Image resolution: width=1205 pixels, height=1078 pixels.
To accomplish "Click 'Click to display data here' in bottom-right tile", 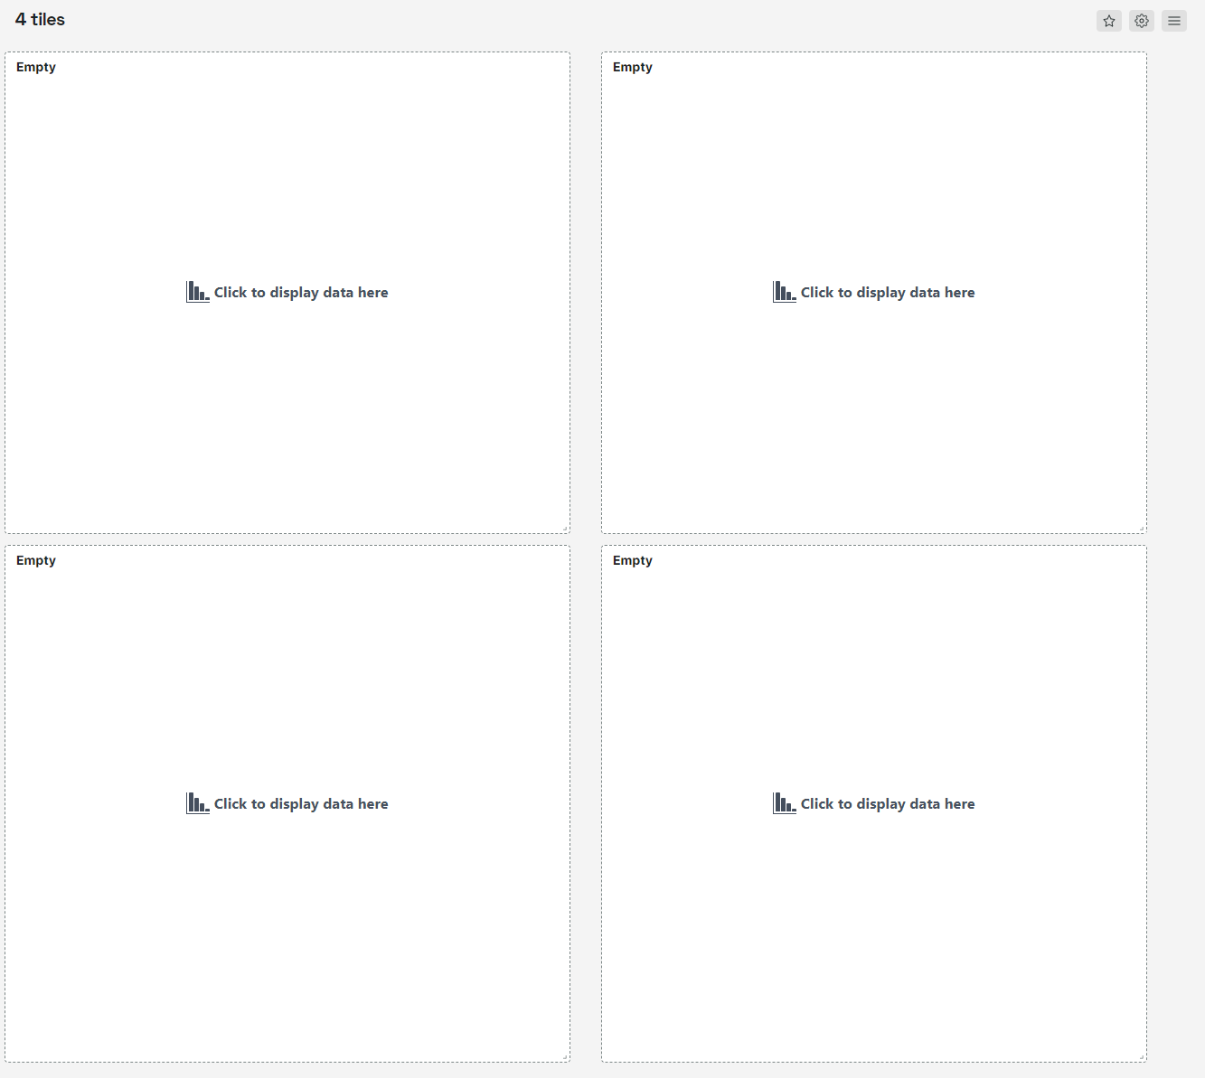I will (888, 804).
